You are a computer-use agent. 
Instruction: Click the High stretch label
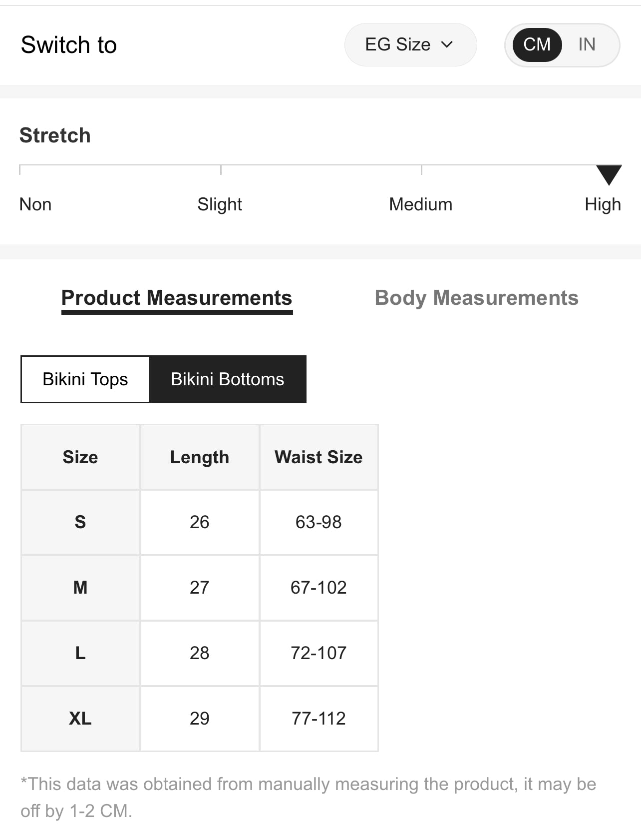[x=603, y=204]
